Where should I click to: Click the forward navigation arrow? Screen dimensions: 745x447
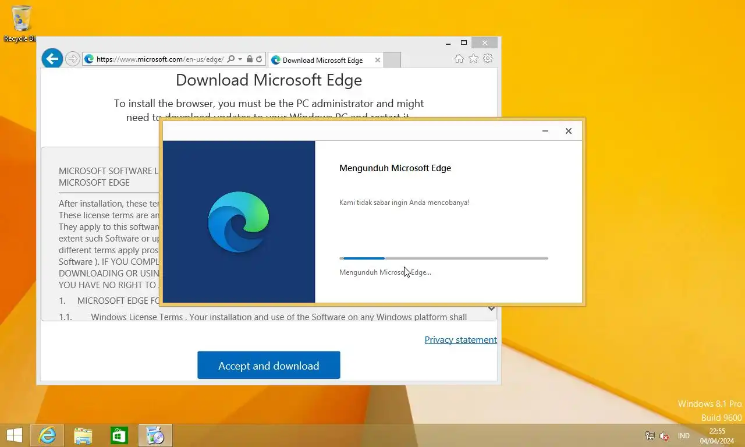tap(72, 59)
